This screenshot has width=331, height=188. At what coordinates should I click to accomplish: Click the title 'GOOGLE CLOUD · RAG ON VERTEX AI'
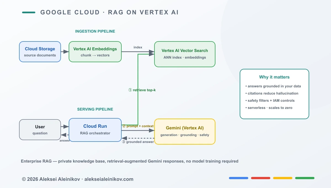(x=110, y=12)
